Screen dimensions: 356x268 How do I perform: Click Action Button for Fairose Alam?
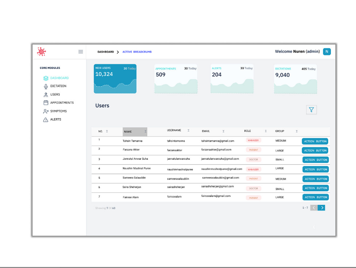[x=315, y=197]
